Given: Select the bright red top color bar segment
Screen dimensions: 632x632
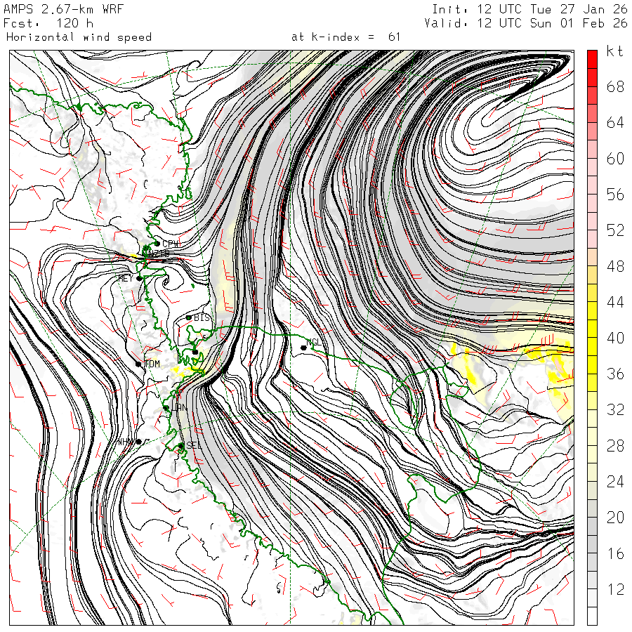Looking at the screenshot, I should 592,60.
